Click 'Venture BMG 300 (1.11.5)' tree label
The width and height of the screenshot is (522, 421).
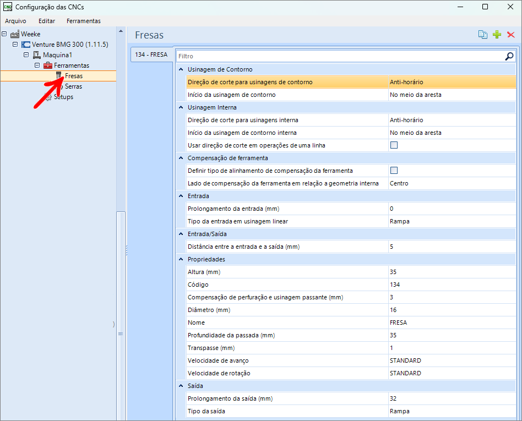[x=70, y=44]
